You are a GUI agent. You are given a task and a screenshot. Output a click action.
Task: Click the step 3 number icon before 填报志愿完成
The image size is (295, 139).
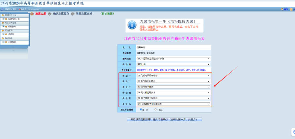coord(73,14)
